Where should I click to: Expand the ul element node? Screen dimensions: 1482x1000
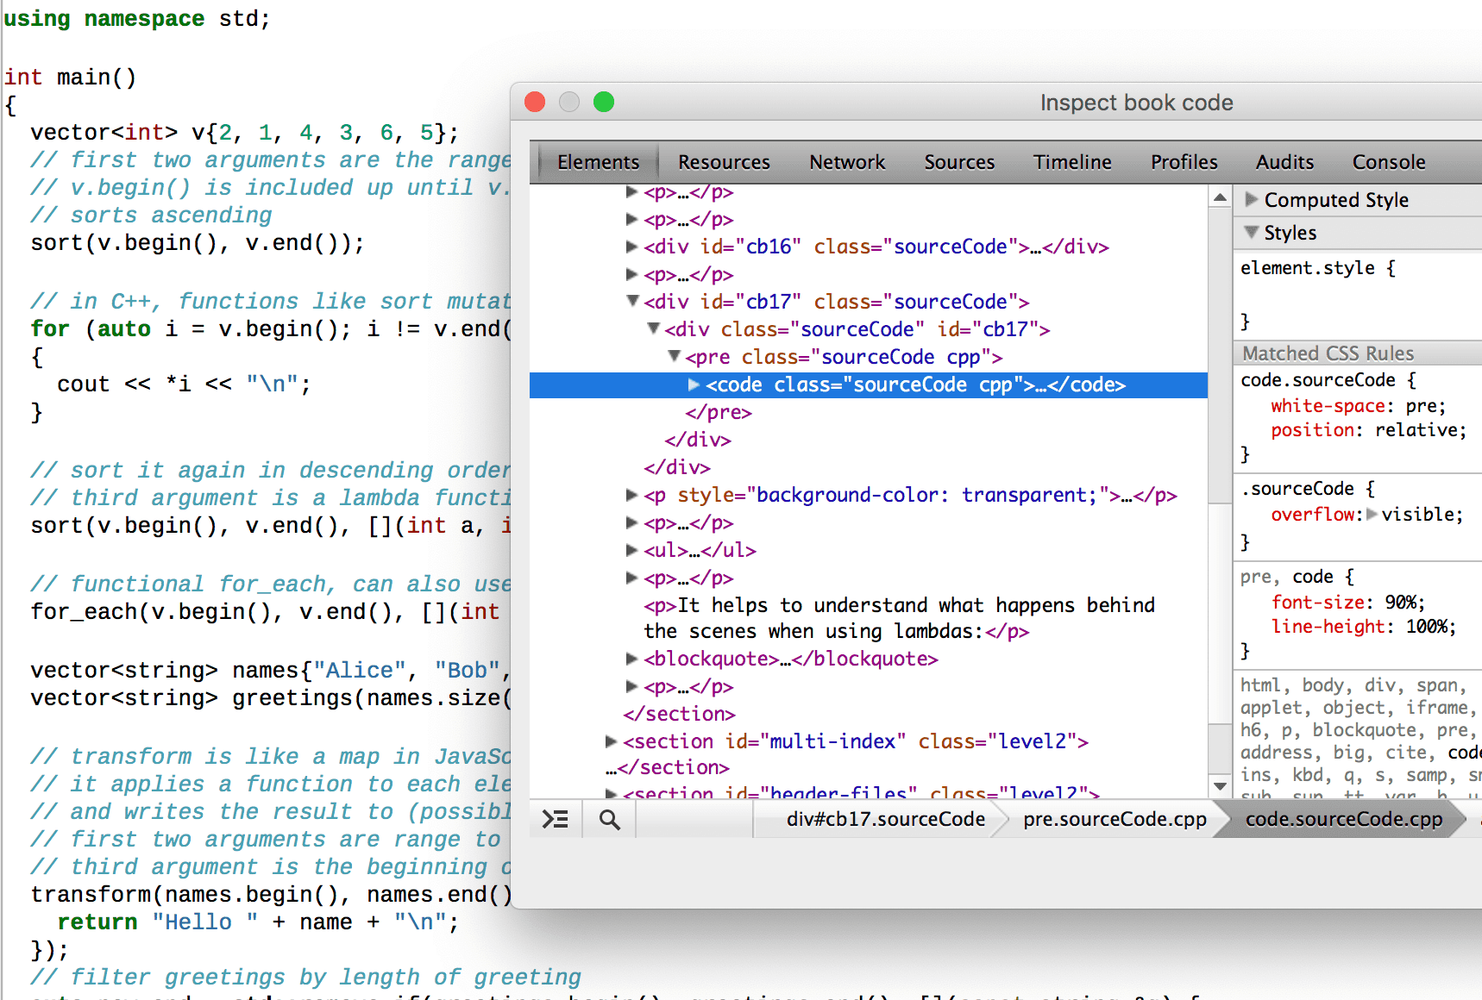pos(632,550)
